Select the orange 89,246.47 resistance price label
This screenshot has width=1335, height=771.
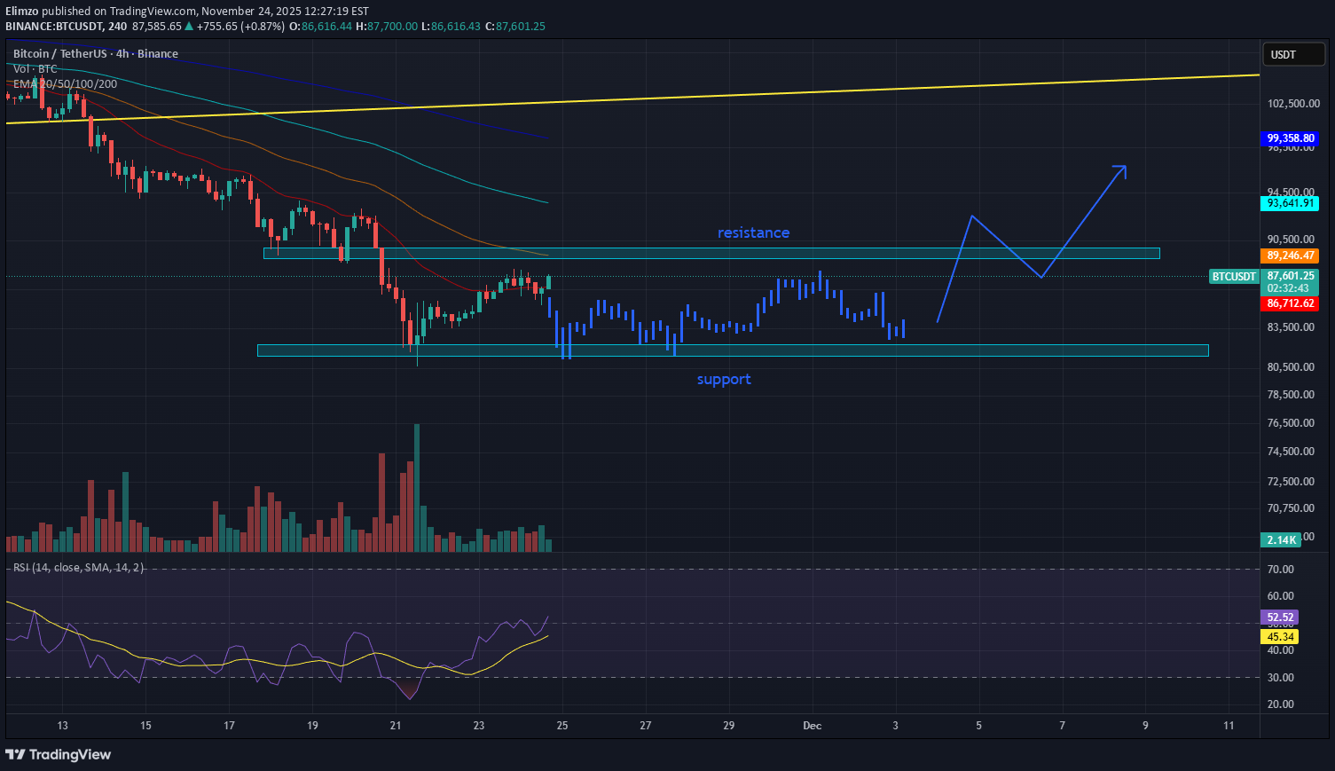pos(1290,256)
